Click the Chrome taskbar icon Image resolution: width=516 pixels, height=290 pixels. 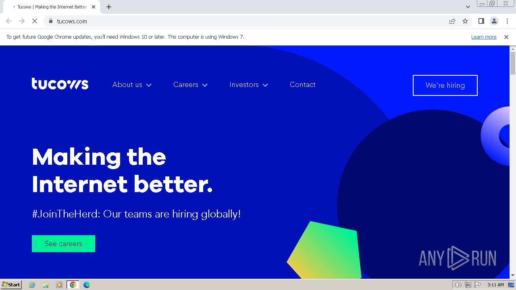tap(73, 285)
